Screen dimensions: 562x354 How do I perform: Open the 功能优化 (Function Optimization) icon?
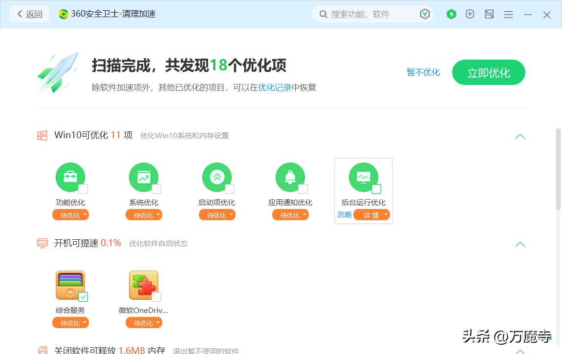[x=70, y=177]
